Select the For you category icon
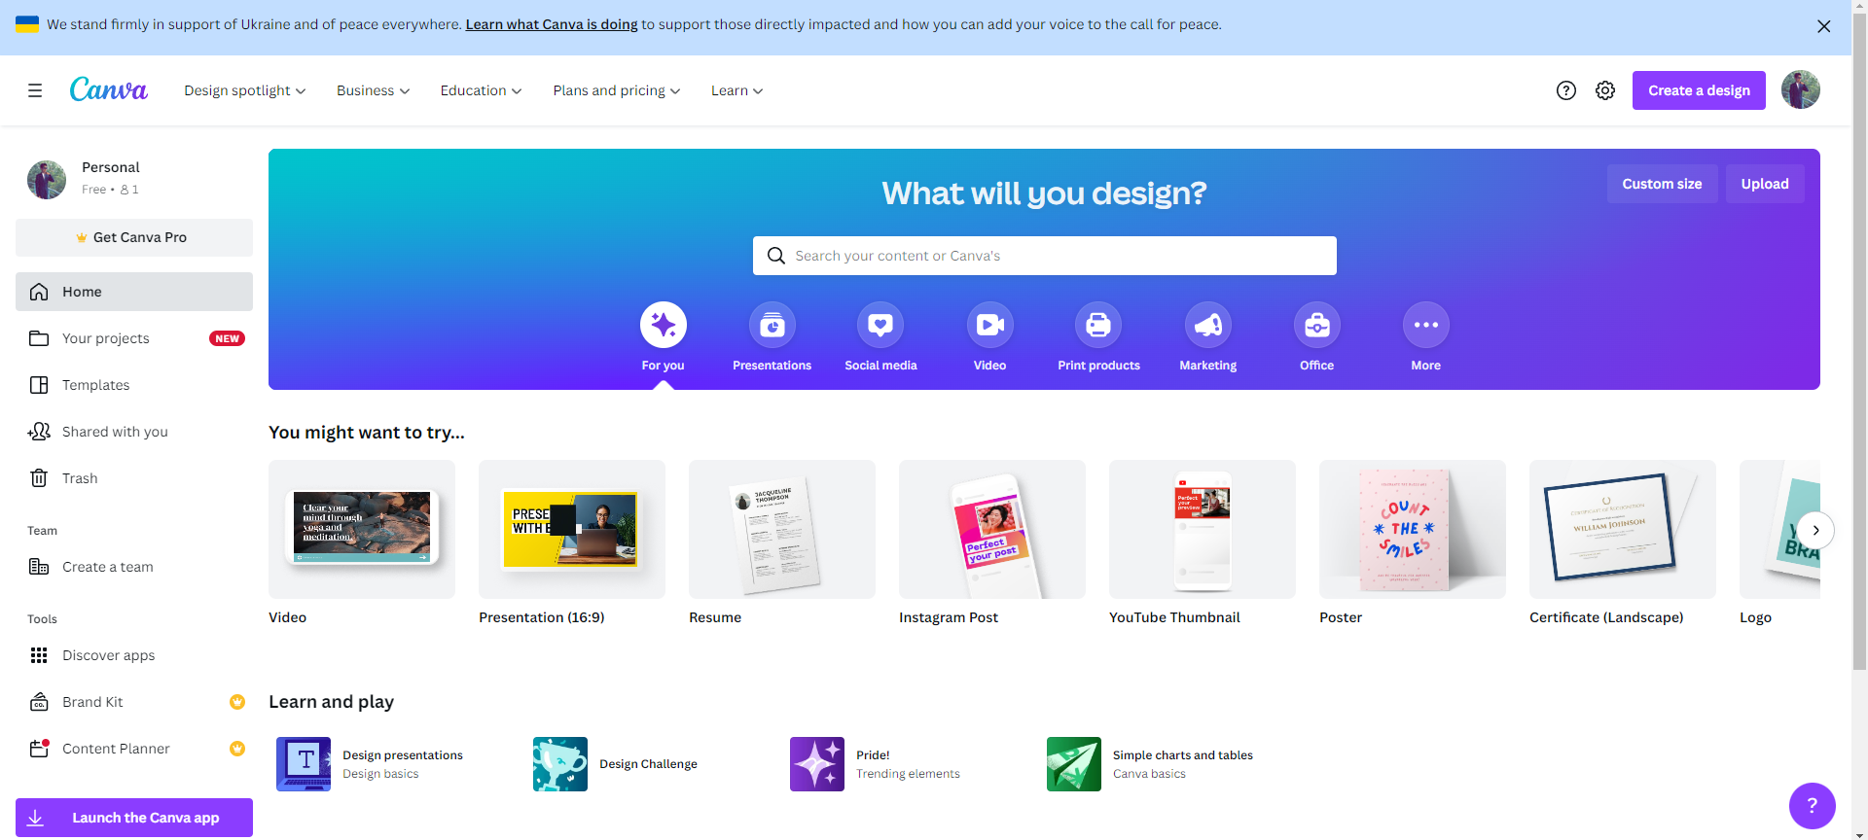Screen dimensions: 1868x840 664,325
